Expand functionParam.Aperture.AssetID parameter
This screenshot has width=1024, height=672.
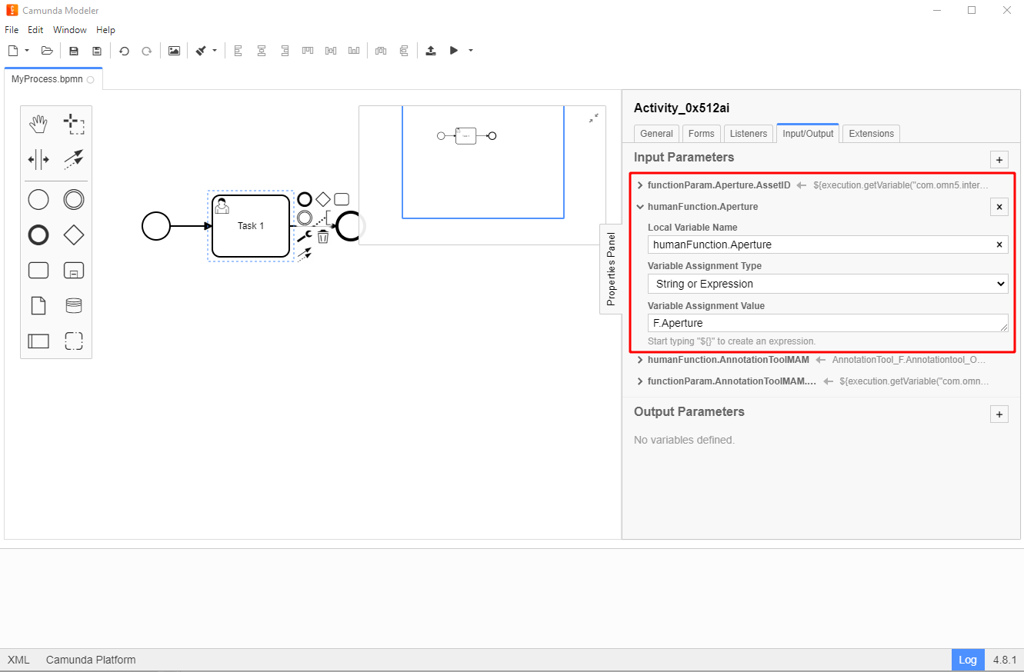click(x=640, y=185)
